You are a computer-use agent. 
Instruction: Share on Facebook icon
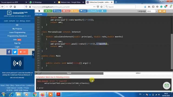point(9,52)
